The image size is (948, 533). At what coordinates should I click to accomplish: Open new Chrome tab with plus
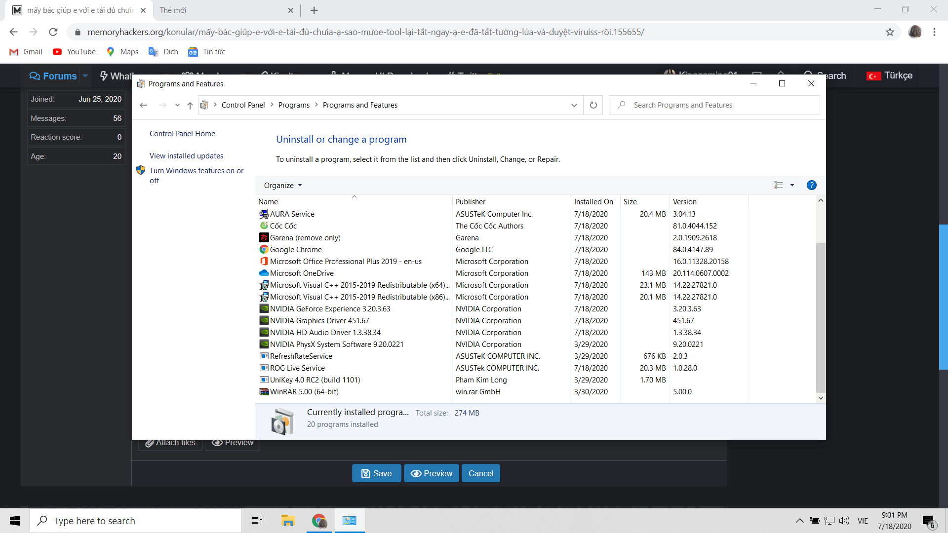point(314,10)
